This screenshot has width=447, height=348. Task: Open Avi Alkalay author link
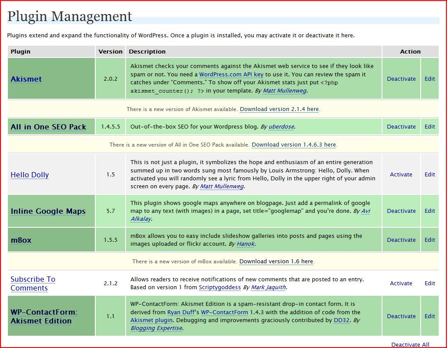coord(365,211)
